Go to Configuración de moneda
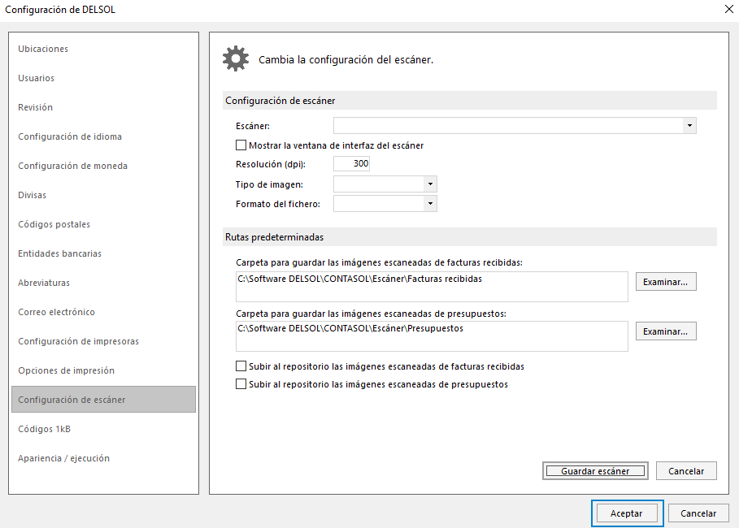This screenshot has height=528, width=739. click(72, 166)
